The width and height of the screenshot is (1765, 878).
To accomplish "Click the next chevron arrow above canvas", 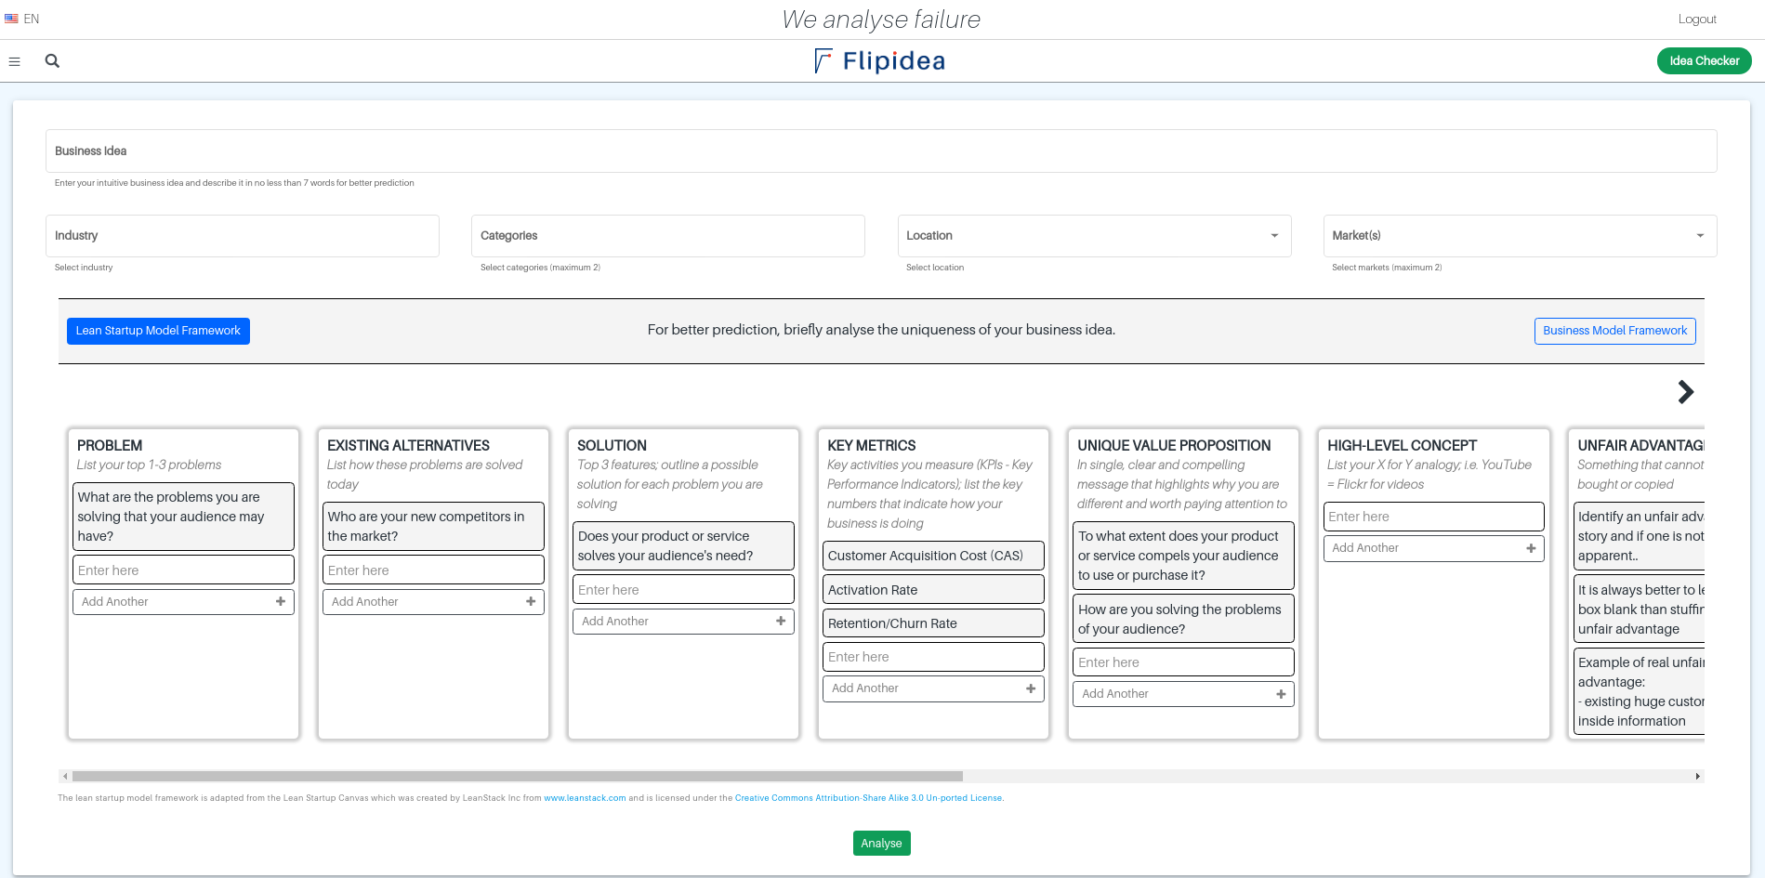I will 1685,392.
